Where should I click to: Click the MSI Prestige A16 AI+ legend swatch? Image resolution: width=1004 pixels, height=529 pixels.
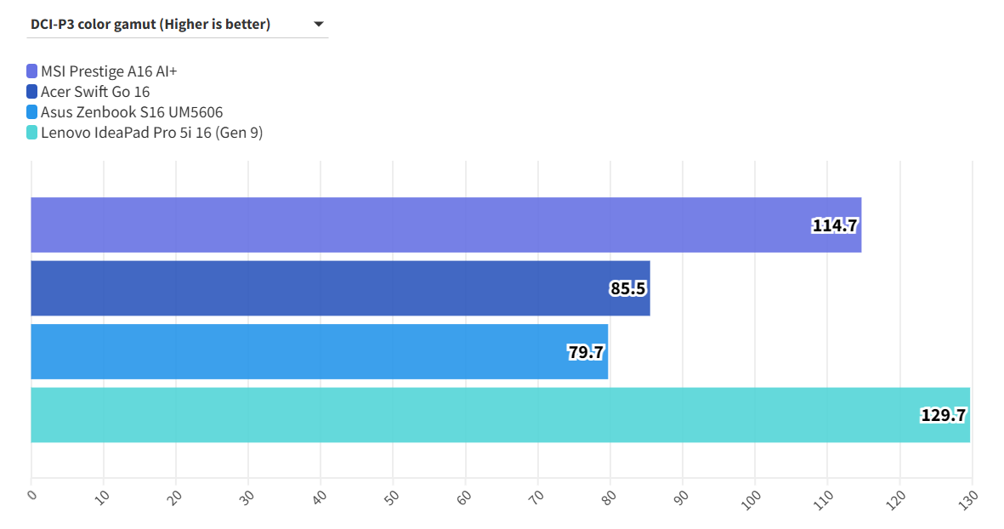click(32, 71)
